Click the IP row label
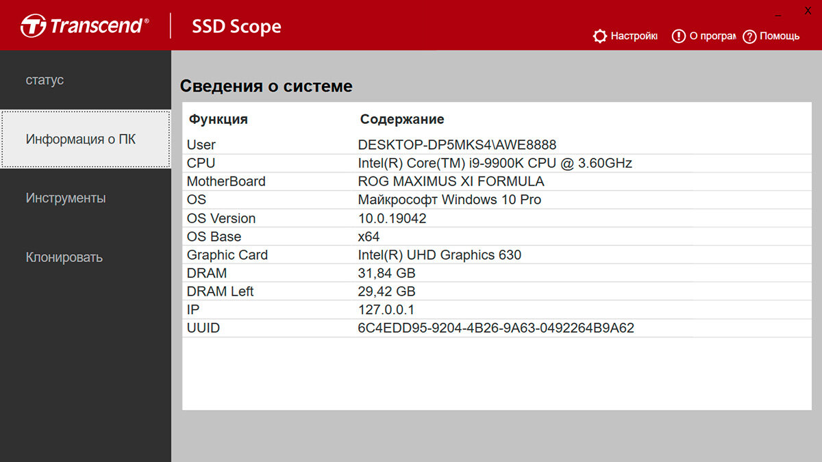822x462 pixels. 193,310
